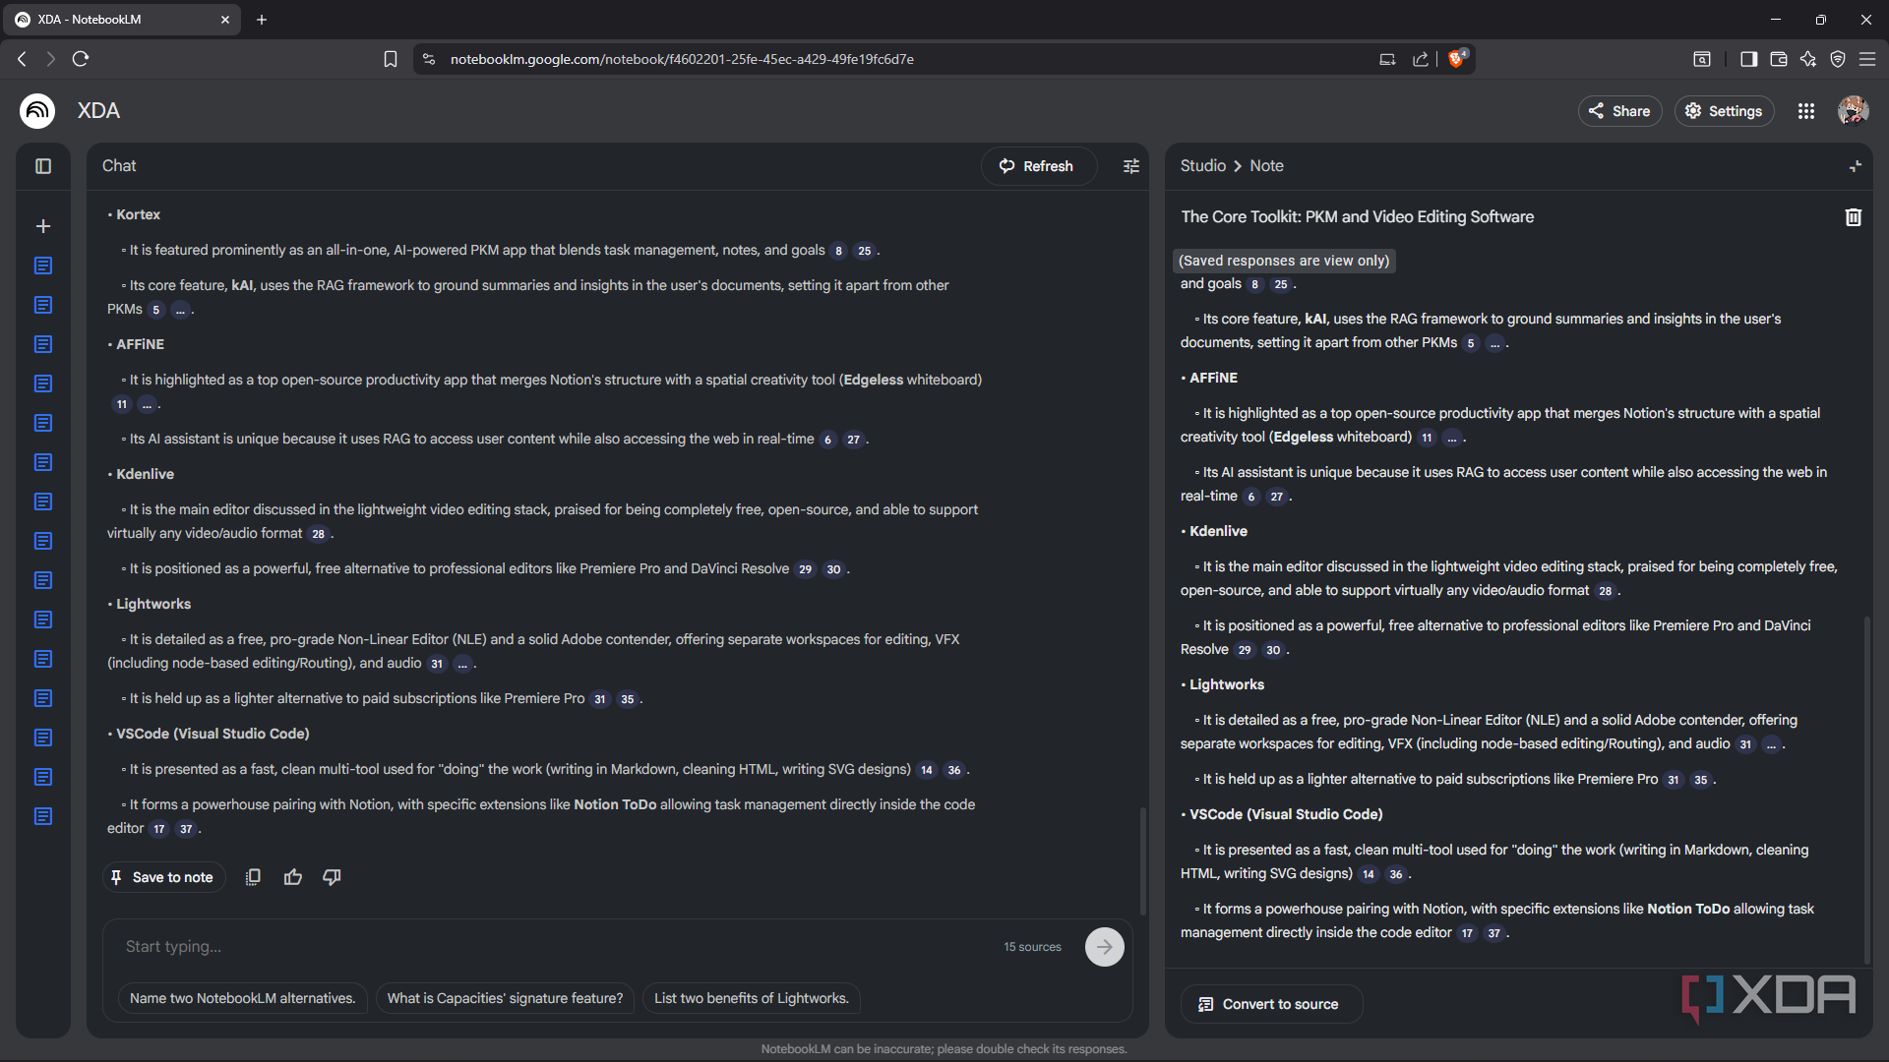This screenshot has height=1062, width=1889.
Task: Submit the chat message arrow button
Action: pyautogui.click(x=1105, y=947)
